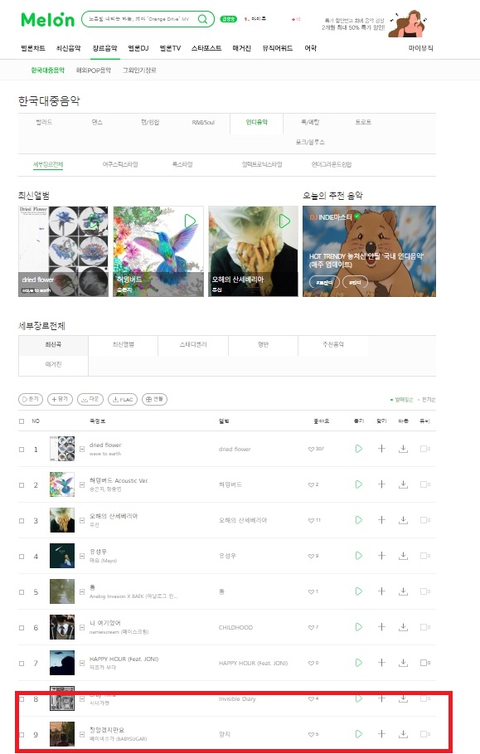
Task: Tick the checkbox for track 5
Action: tap(22, 592)
